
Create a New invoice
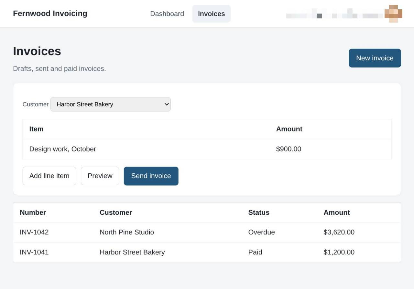[x=375, y=58]
